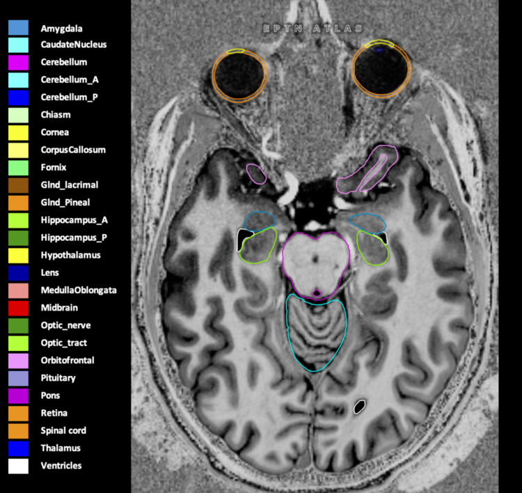This screenshot has height=493, width=522.
Task: Select the "Hippocampus_A" label
Action: click(x=74, y=221)
